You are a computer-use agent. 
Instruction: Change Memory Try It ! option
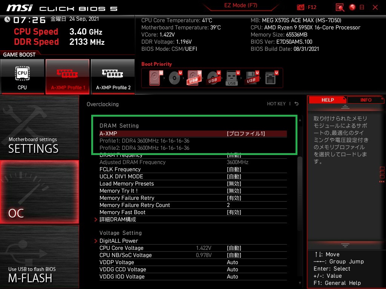193,191
